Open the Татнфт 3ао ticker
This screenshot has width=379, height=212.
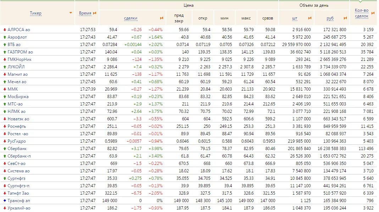click(18, 193)
